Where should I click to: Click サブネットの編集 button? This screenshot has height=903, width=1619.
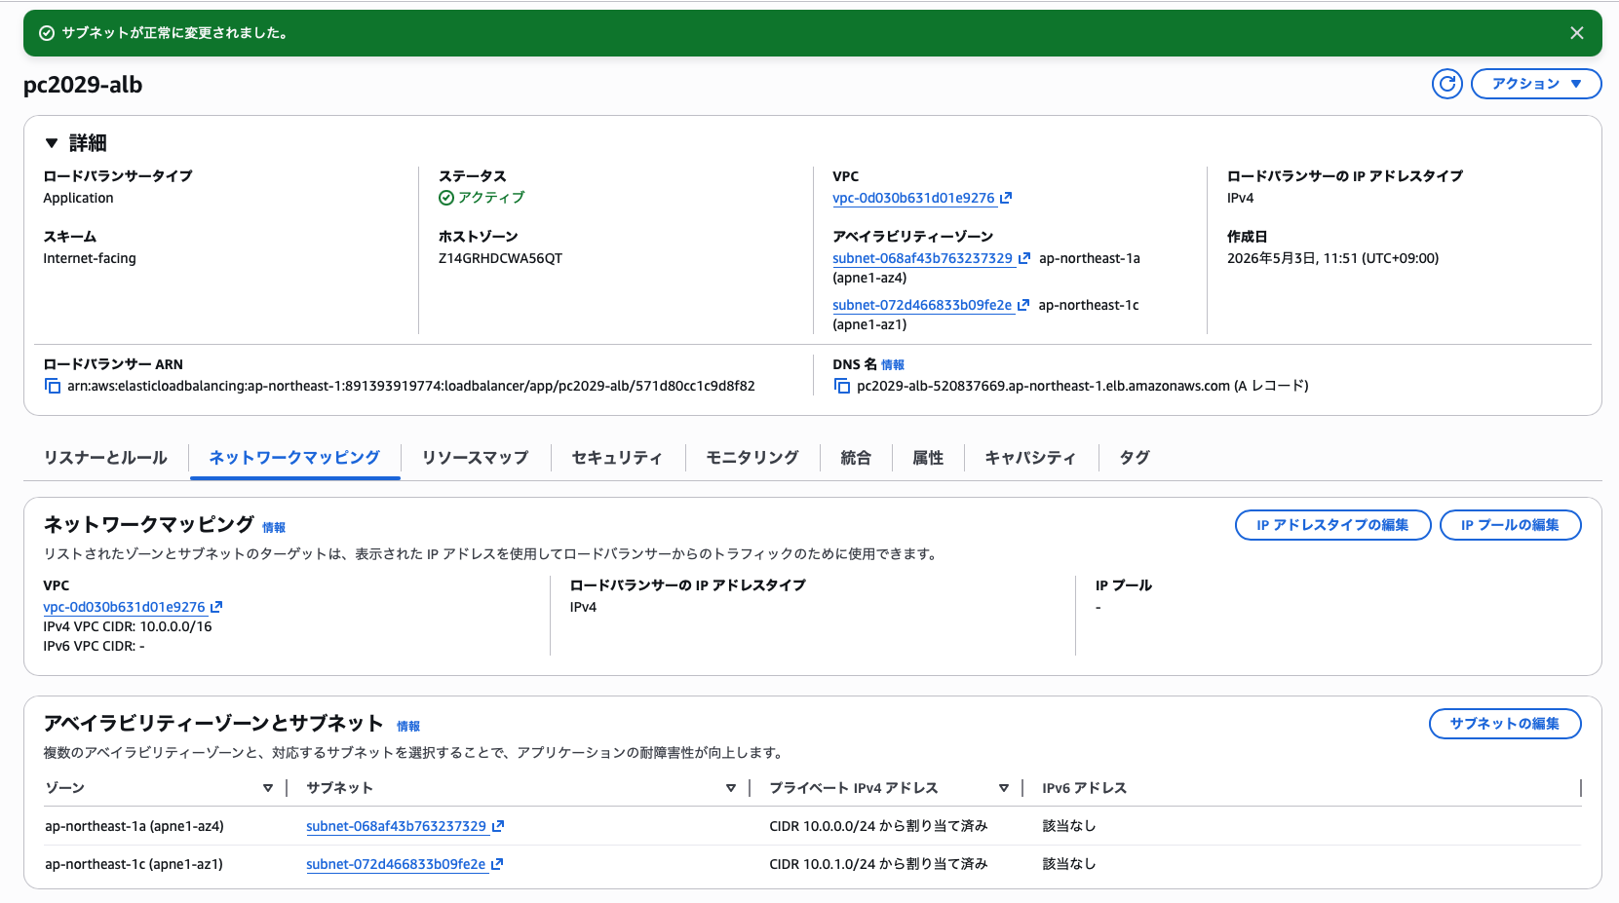pyautogui.click(x=1505, y=724)
